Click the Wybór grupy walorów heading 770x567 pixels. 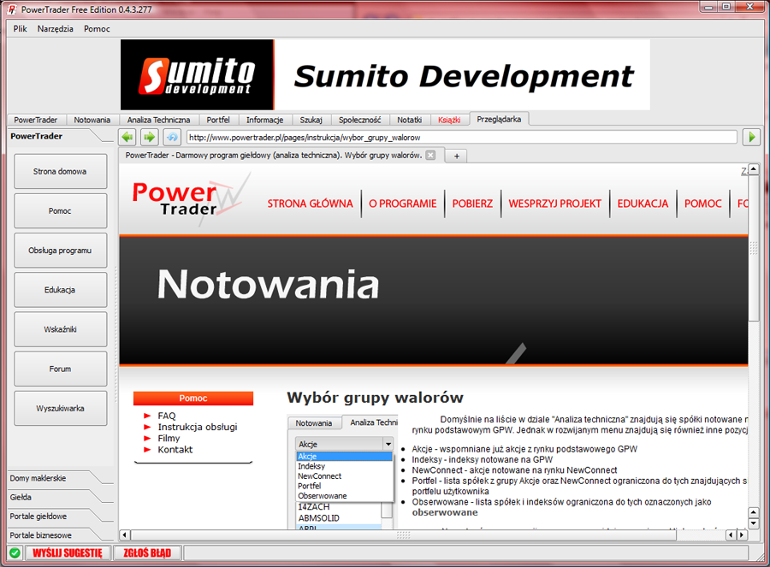[376, 398]
